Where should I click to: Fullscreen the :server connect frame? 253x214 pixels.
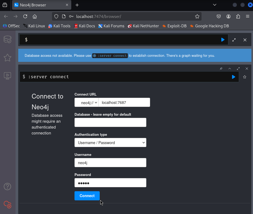point(238,69)
